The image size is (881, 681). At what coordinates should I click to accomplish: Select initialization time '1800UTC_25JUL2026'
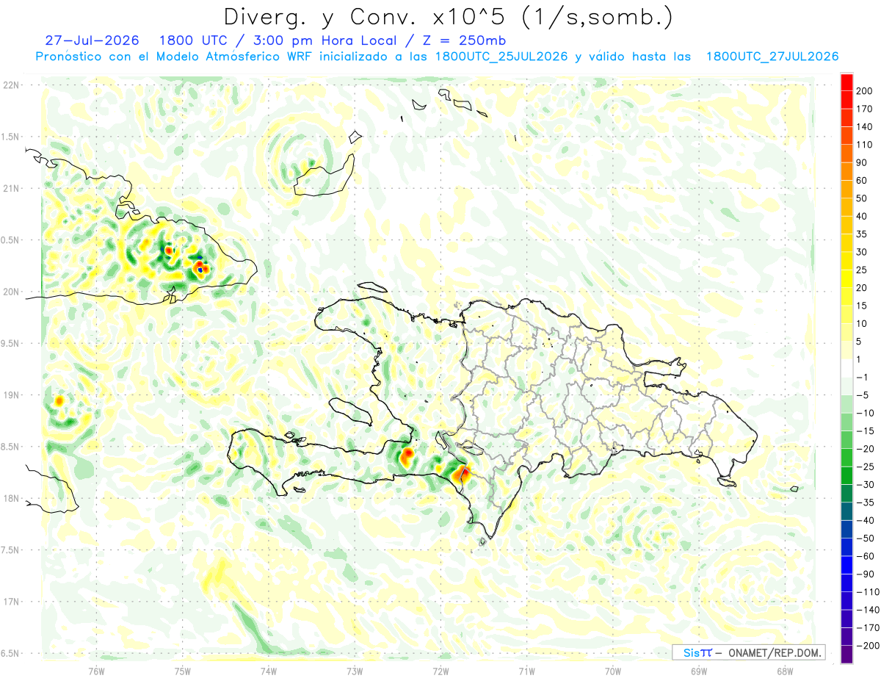tap(501, 57)
